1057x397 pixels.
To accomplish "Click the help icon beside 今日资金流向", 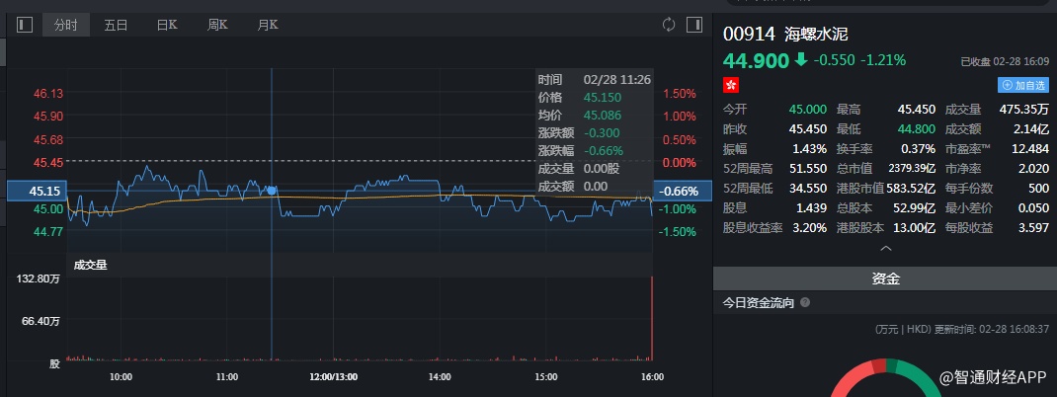I will 805,303.
